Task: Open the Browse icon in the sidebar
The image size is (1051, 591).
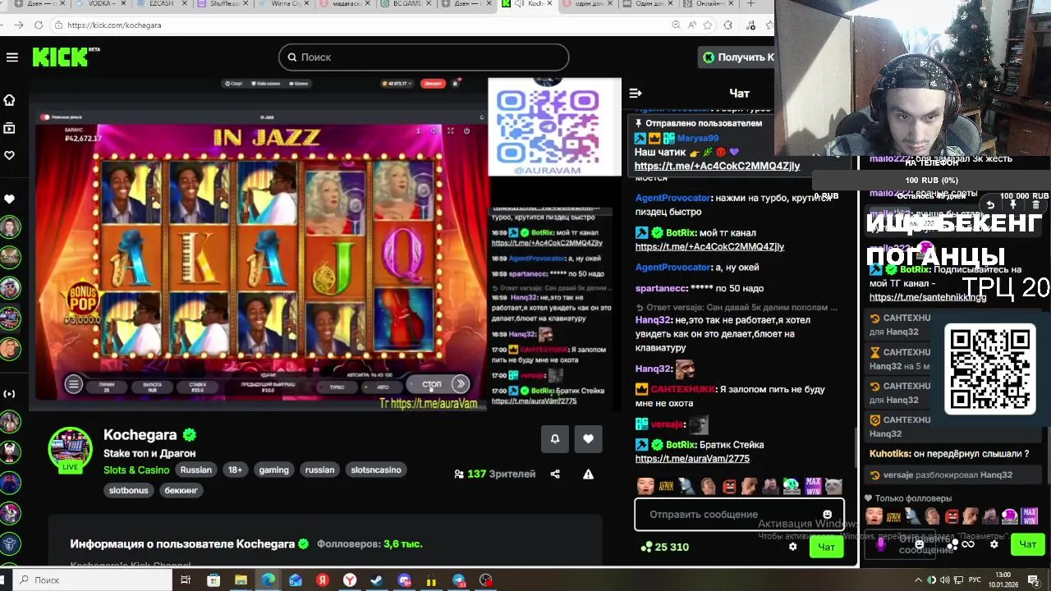Action: click(9, 128)
